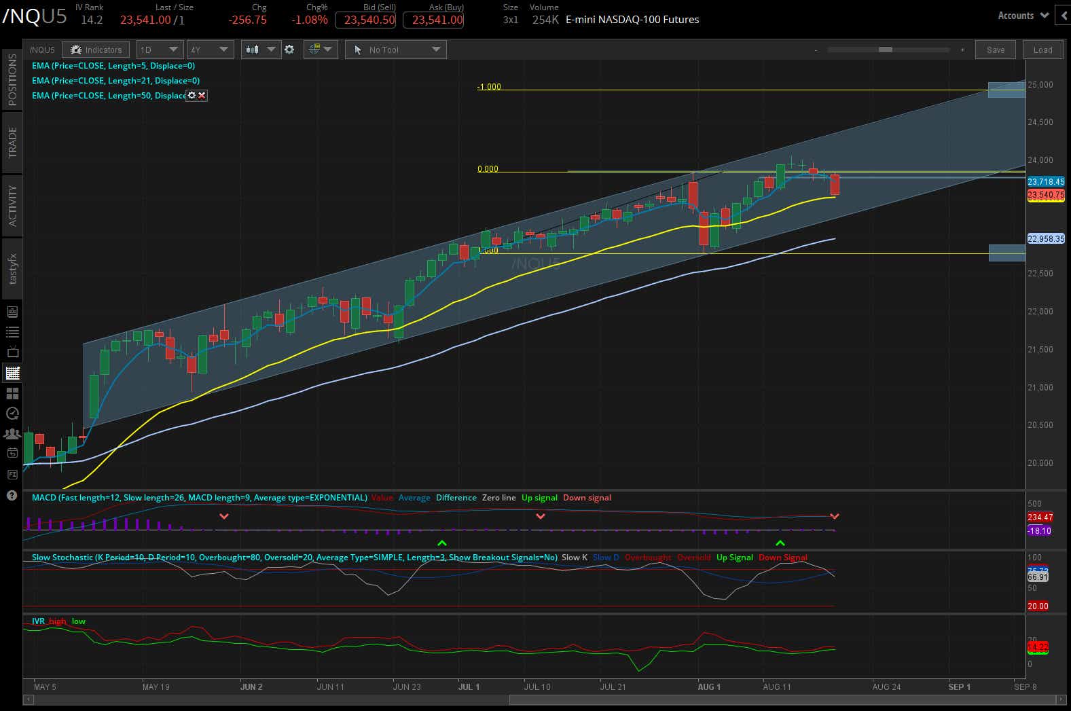The height and width of the screenshot is (711, 1071).
Task: Select the EMA Length=21 study label
Action: (x=115, y=81)
